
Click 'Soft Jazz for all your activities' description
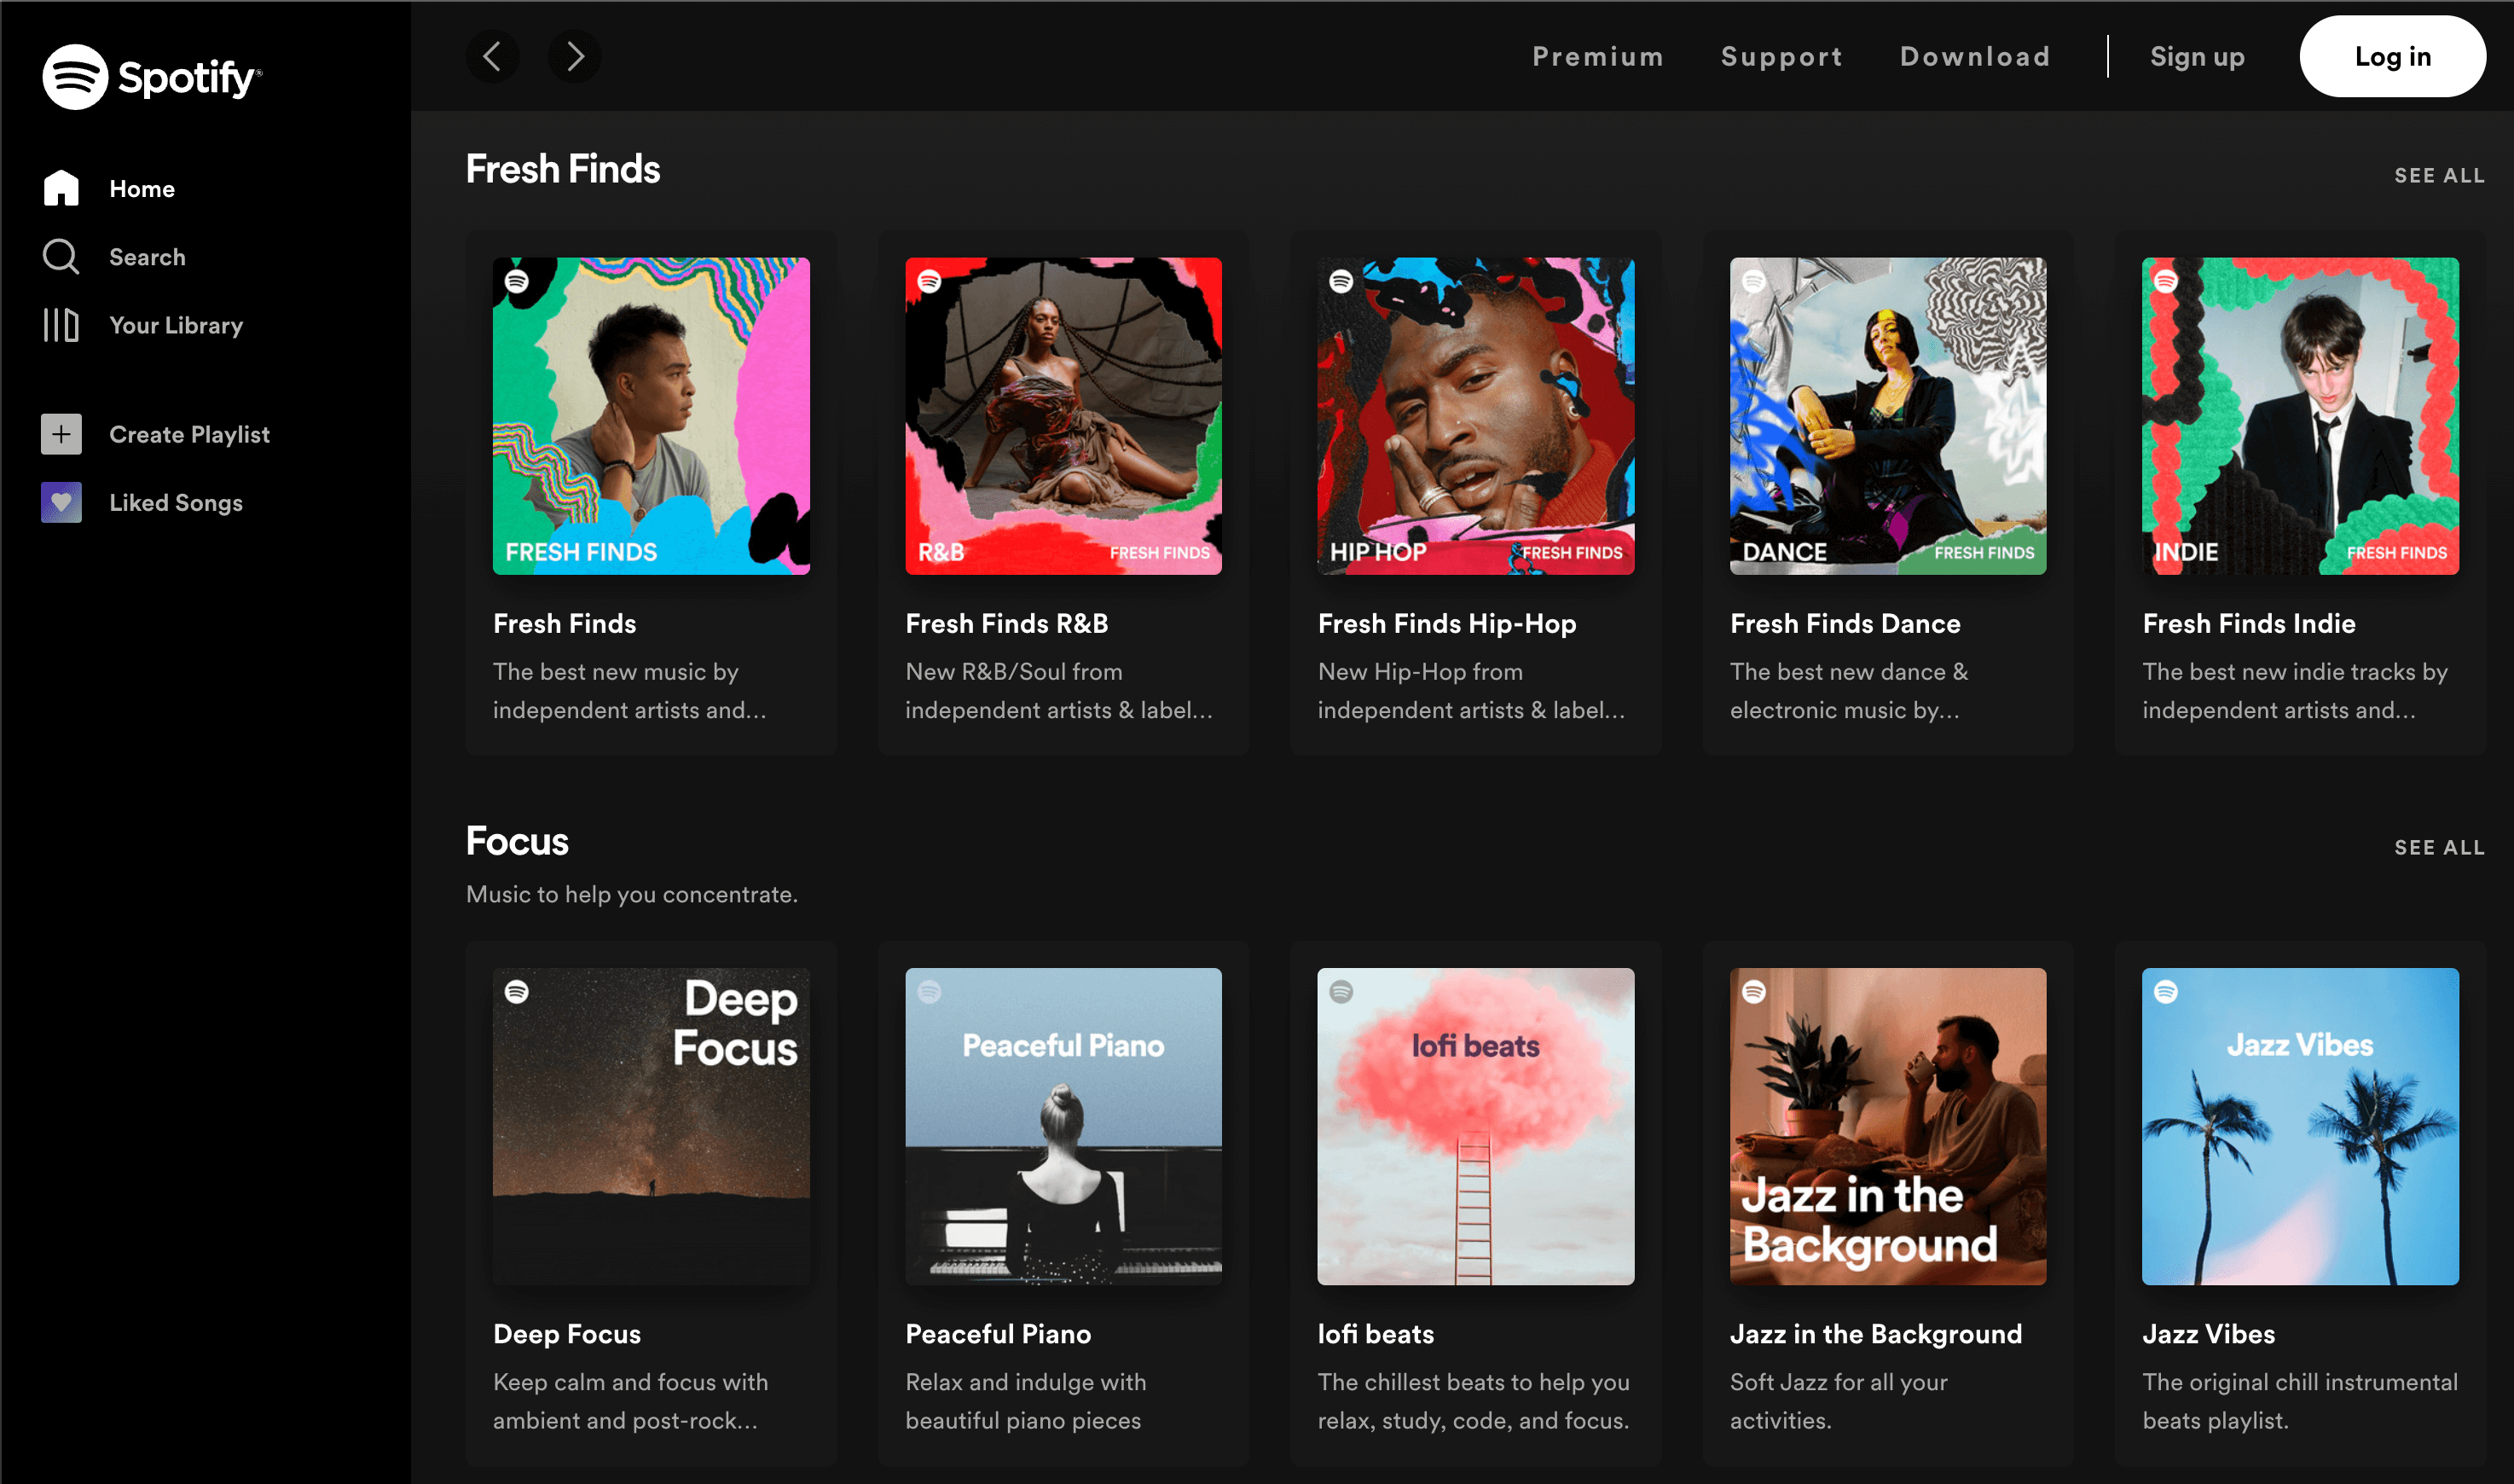click(x=1839, y=1401)
